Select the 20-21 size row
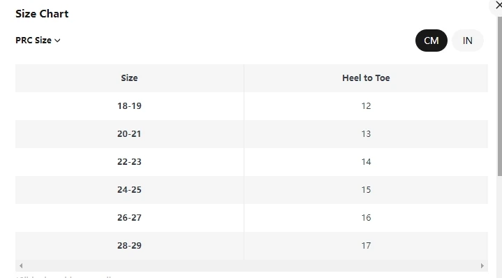The width and height of the screenshot is (502, 278). coord(251,134)
